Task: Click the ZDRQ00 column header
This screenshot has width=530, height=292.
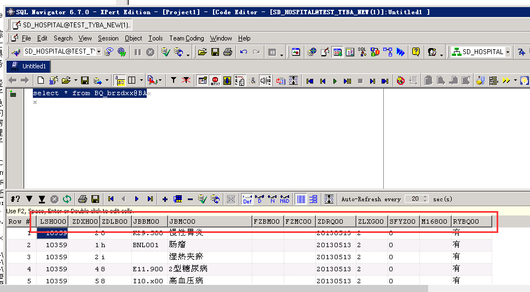Action: click(x=336, y=221)
